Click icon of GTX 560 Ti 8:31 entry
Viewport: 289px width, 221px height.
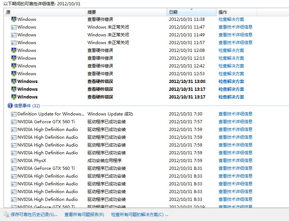tap(14, 169)
